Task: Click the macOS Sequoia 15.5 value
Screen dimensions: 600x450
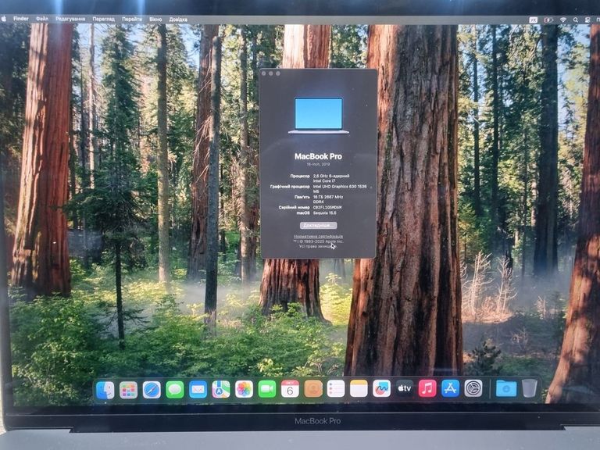Action: click(324, 212)
